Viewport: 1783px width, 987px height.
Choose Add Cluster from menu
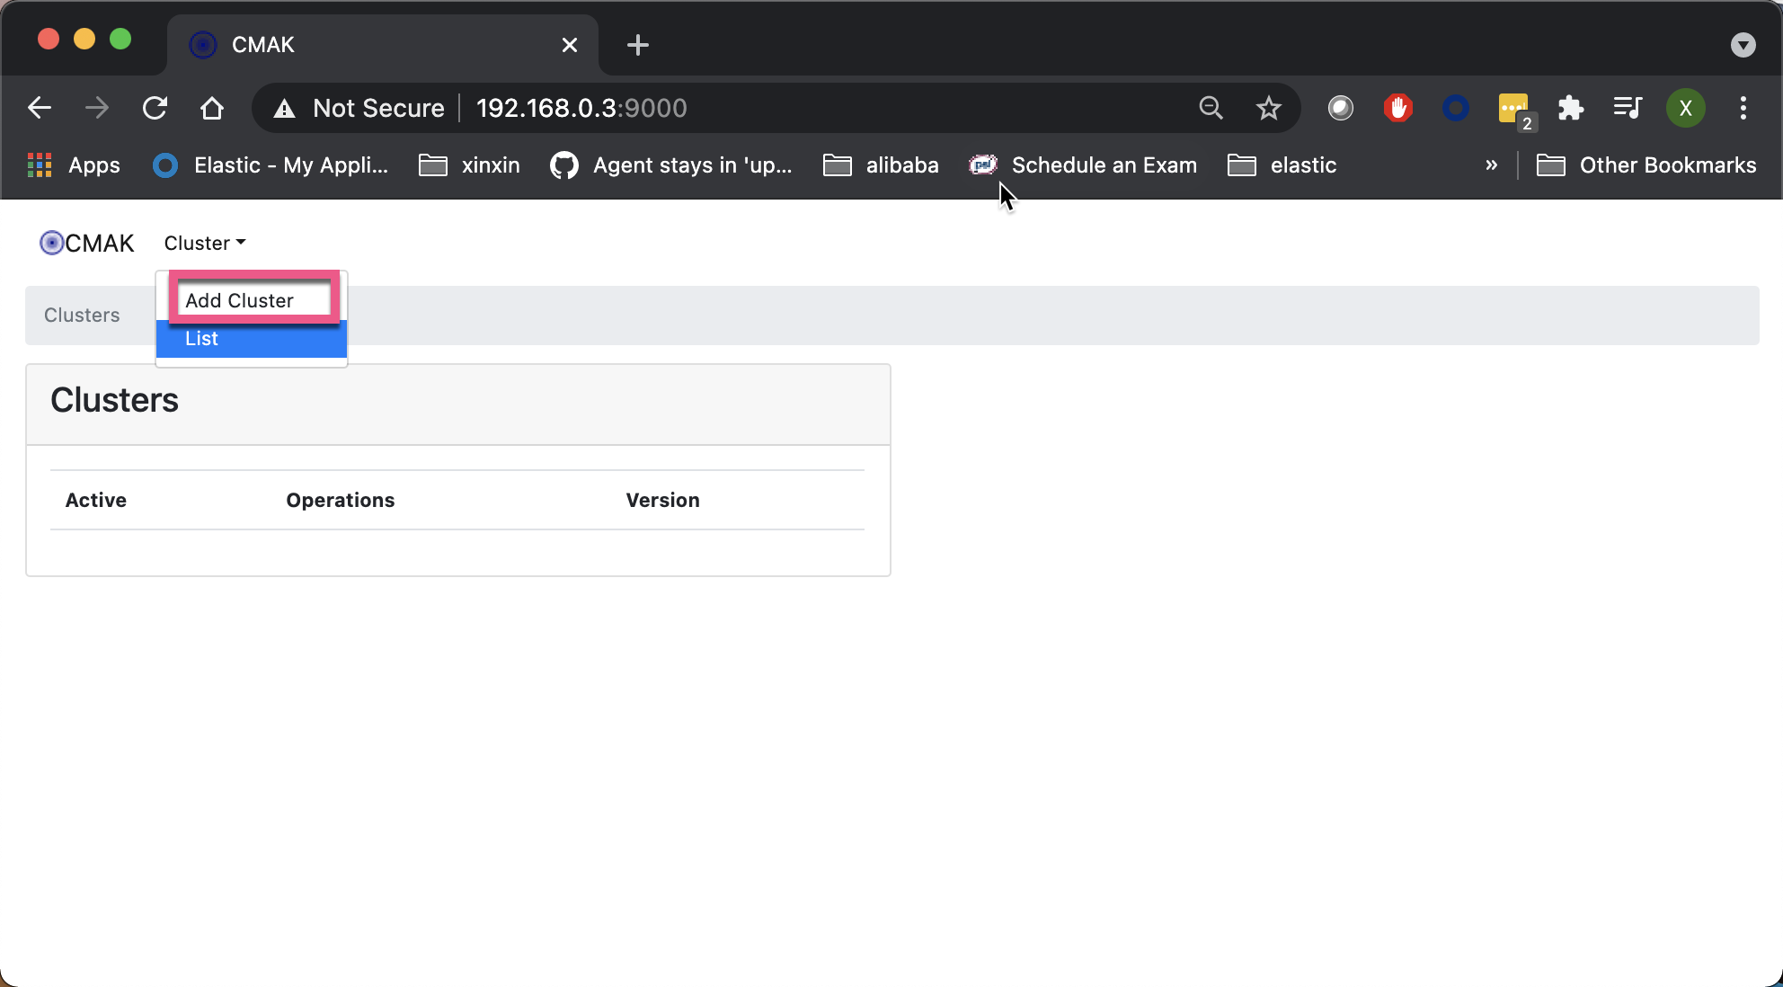(x=239, y=300)
